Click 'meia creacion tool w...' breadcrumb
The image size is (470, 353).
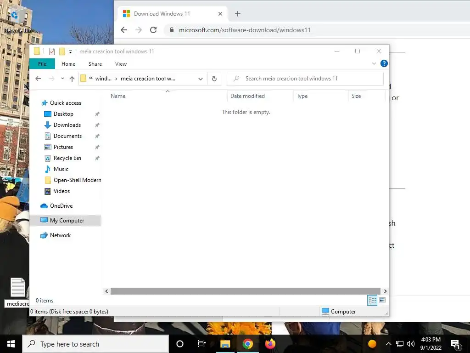(x=148, y=79)
